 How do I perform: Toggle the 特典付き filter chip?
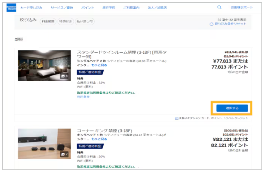pyautogui.click(x=66, y=21)
